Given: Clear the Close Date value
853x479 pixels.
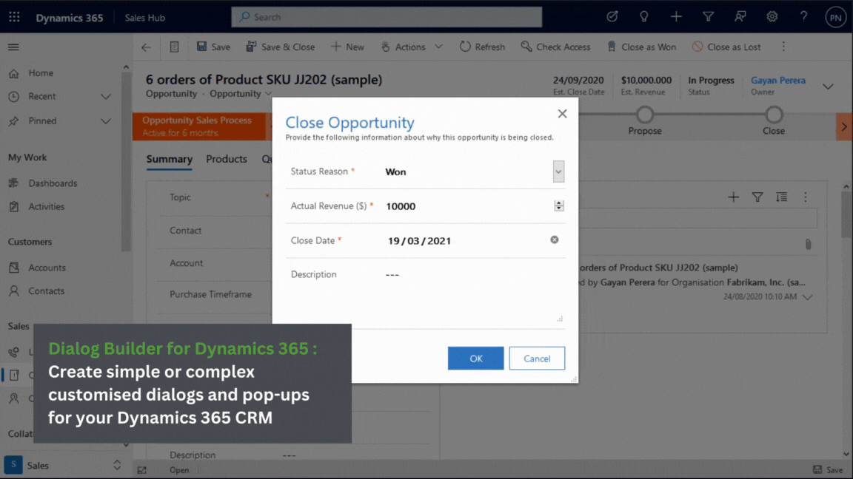Looking at the screenshot, I should 555,240.
